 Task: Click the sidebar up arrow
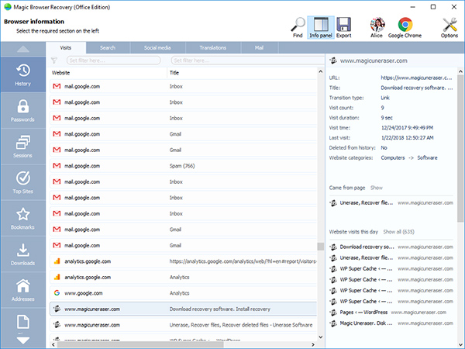coord(22,49)
